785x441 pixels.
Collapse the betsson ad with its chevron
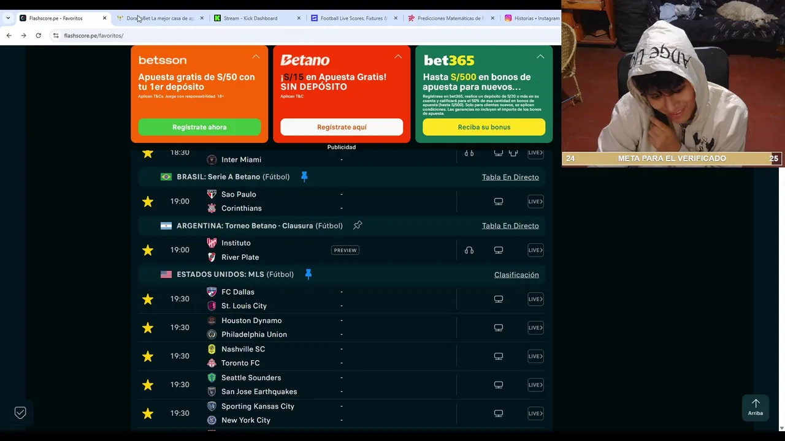256,56
